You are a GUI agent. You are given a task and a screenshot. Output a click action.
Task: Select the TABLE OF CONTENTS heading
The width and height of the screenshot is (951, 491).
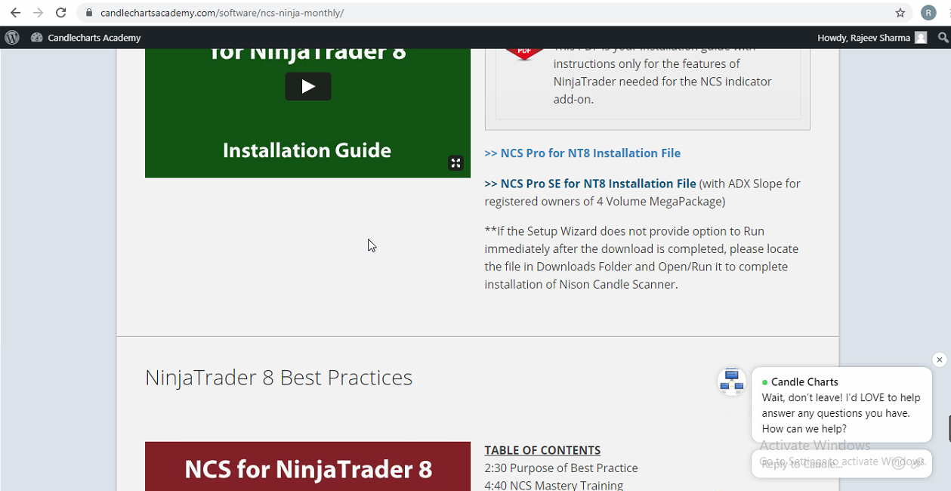pyautogui.click(x=542, y=450)
